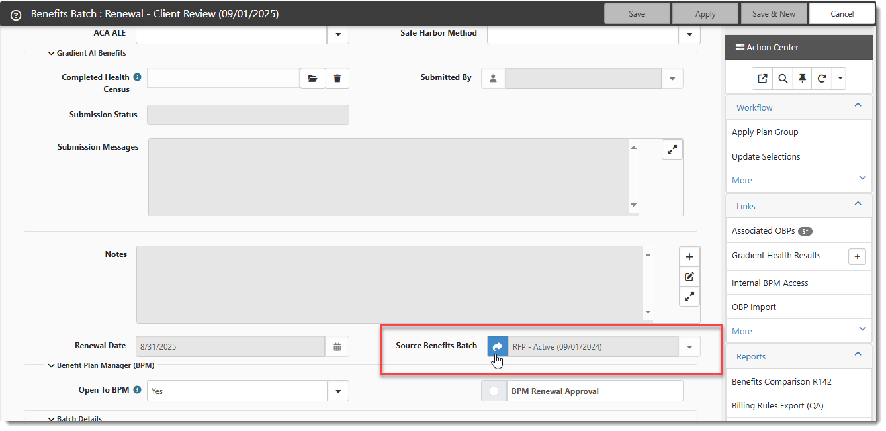The image size is (886, 431).
Task: Click the Workflow panel heading
Action: [x=754, y=107]
